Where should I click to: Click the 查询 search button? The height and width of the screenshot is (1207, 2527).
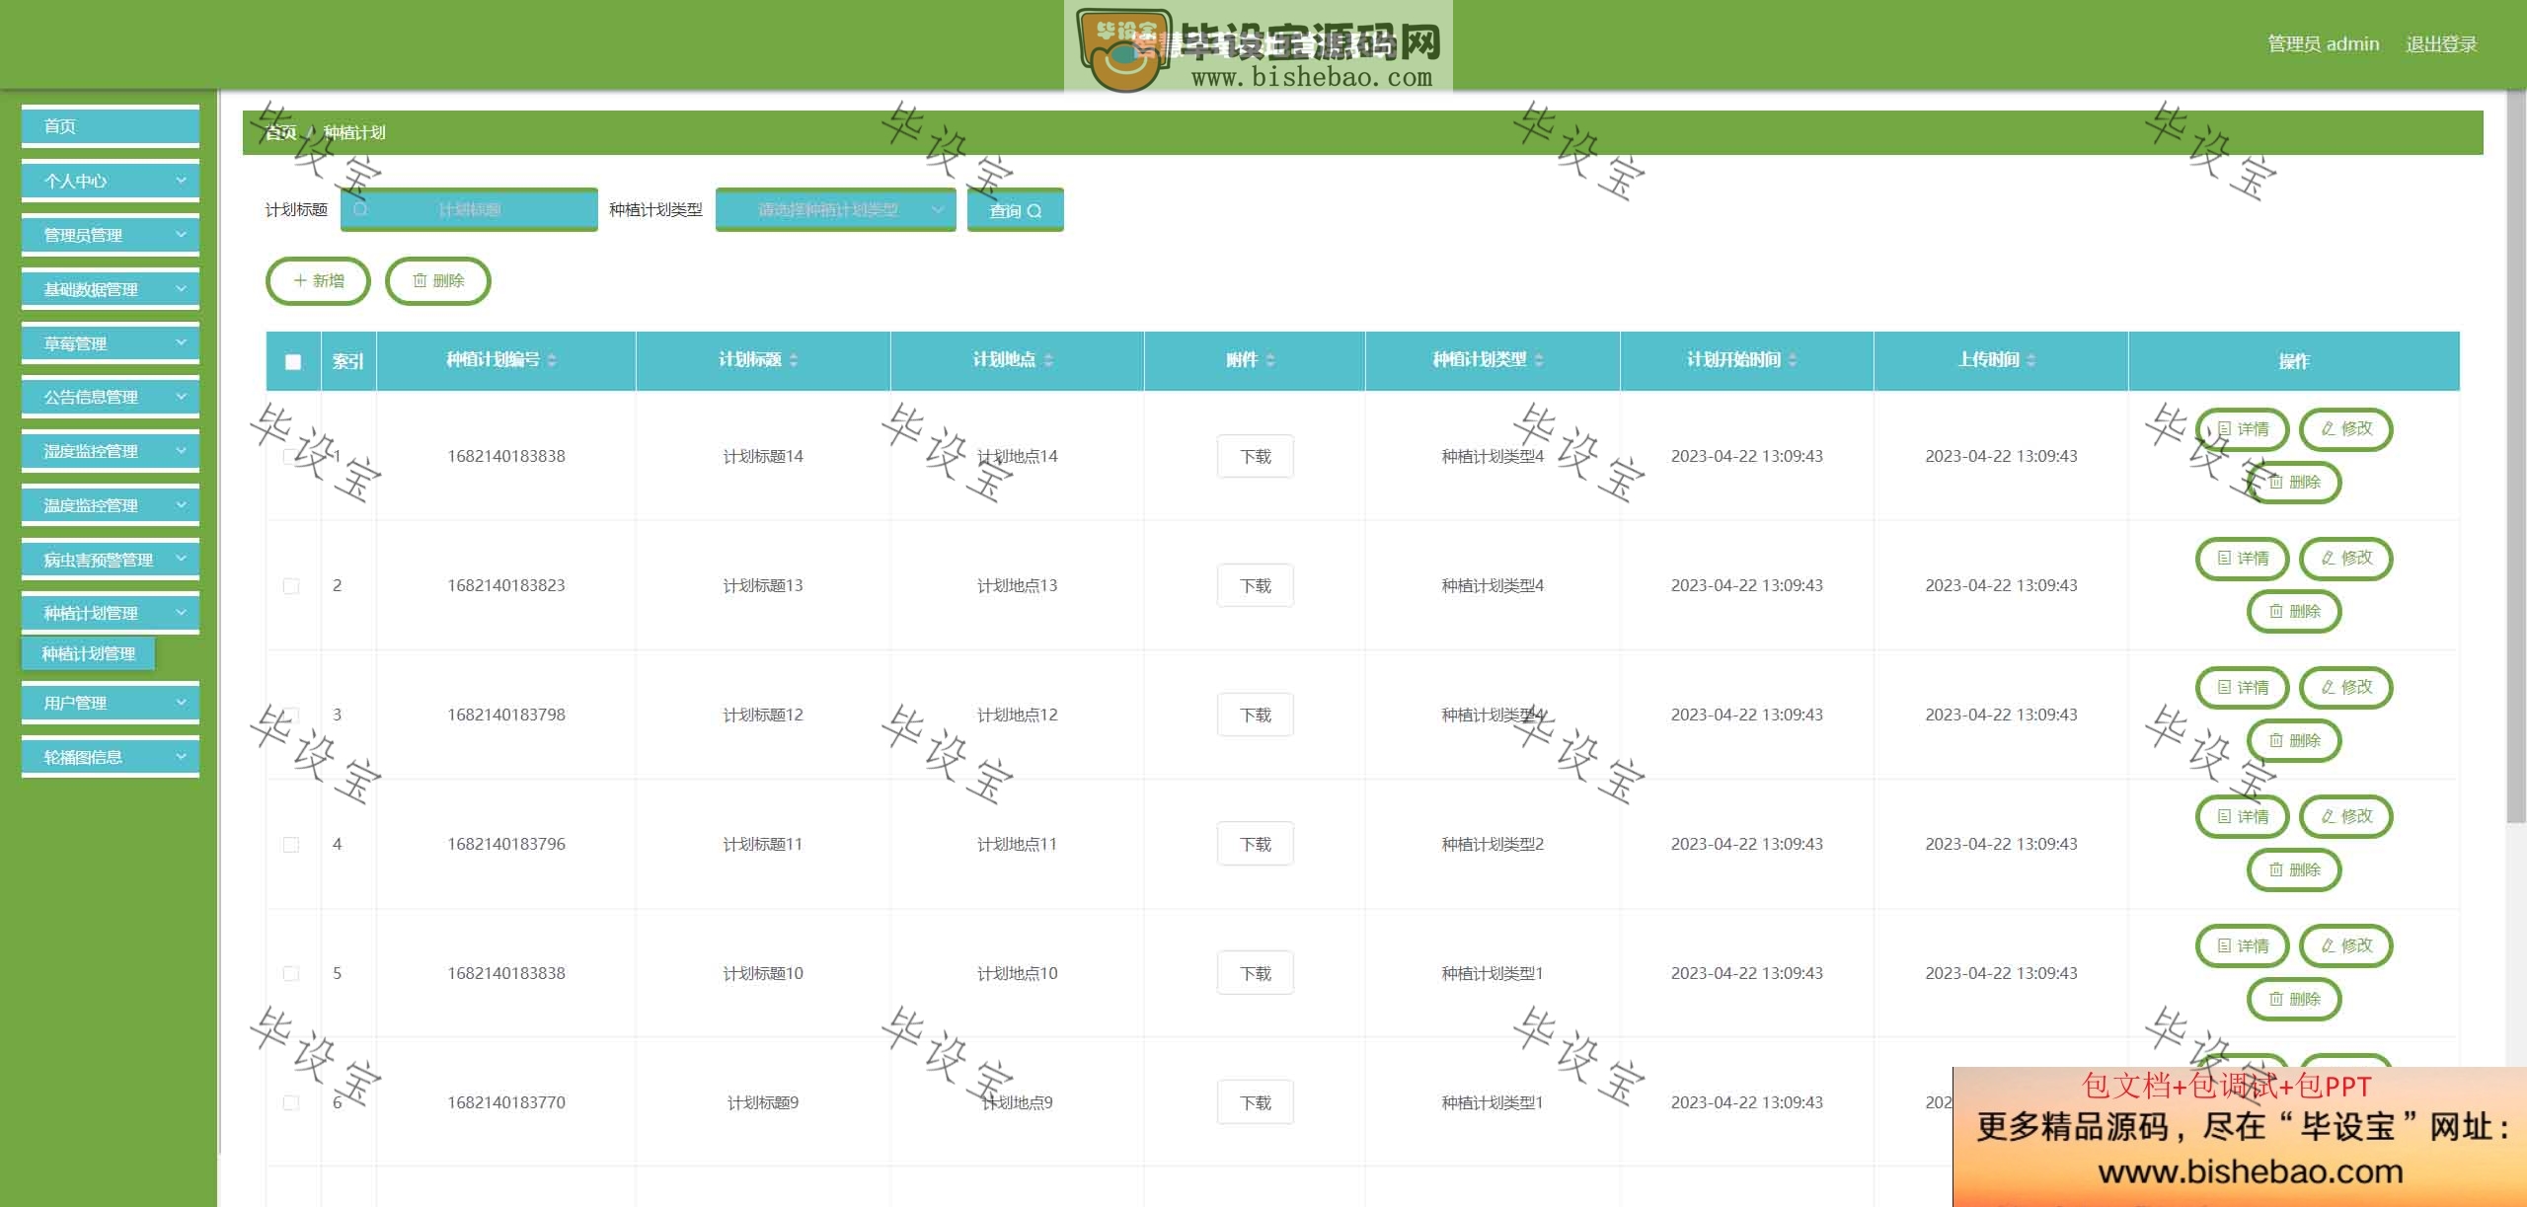click(1015, 210)
